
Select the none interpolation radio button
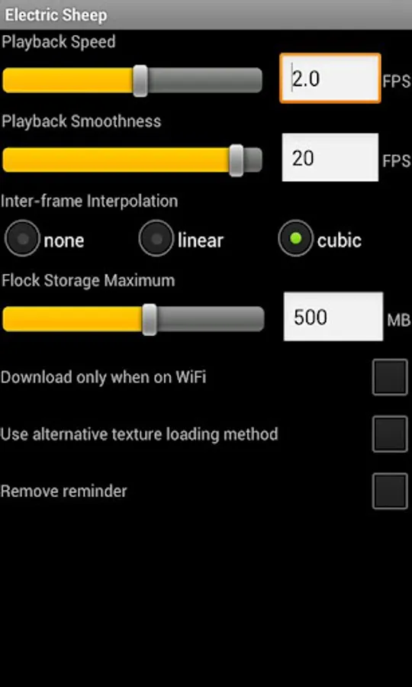pyautogui.click(x=22, y=238)
